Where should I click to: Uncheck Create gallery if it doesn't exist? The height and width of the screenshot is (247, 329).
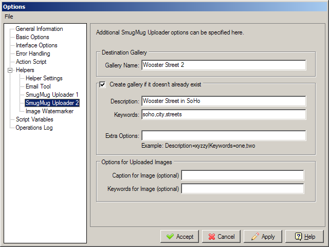[x=102, y=84]
